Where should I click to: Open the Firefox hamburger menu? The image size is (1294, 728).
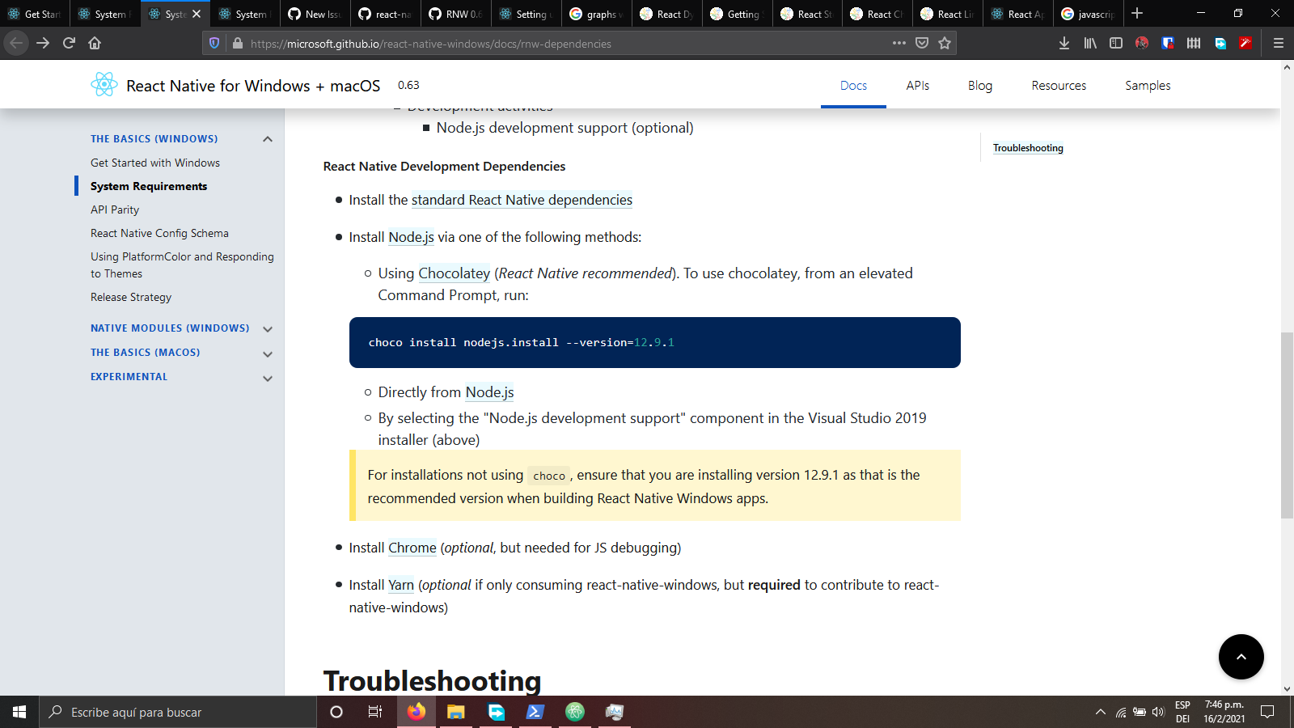click(1279, 43)
